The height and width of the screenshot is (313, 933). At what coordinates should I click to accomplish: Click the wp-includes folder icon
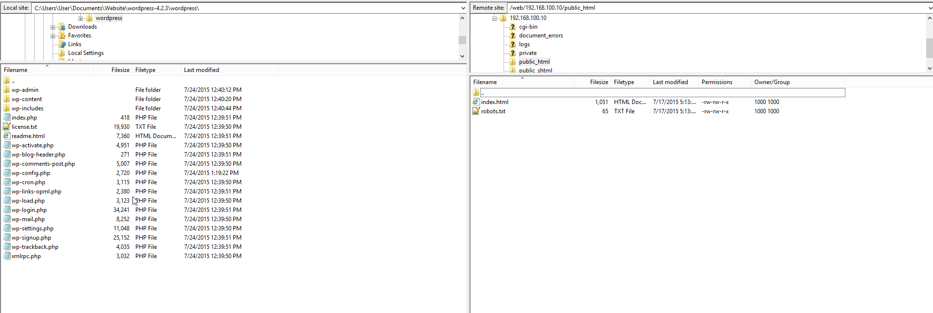click(x=7, y=108)
